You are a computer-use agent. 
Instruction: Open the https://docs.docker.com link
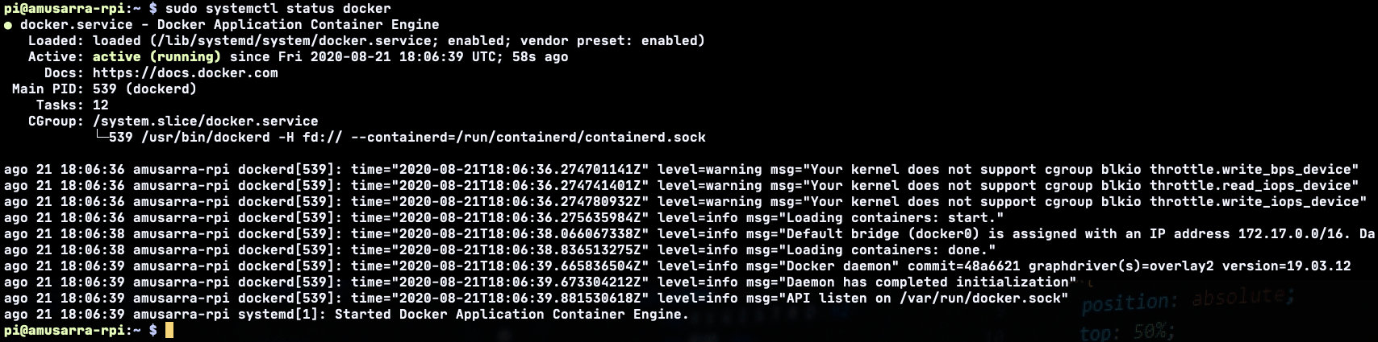point(186,73)
